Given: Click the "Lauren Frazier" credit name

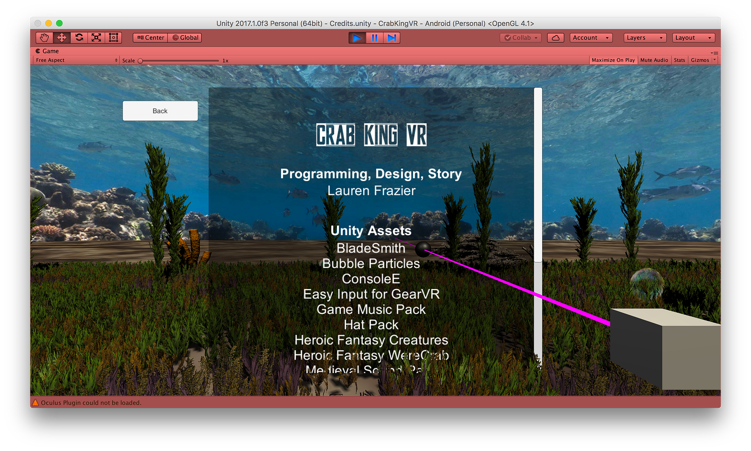Looking at the screenshot, I should point(371,191).
